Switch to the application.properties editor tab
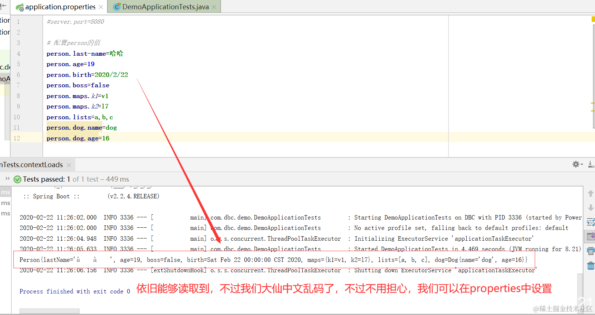595x315 pixels. click(60, 7)
